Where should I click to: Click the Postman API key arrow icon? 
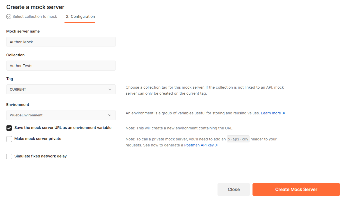coord(216,145)
